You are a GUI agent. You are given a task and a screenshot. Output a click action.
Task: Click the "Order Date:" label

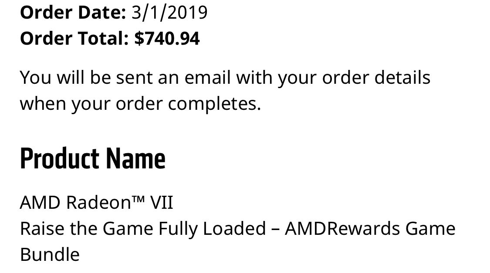tap(73, 13)
